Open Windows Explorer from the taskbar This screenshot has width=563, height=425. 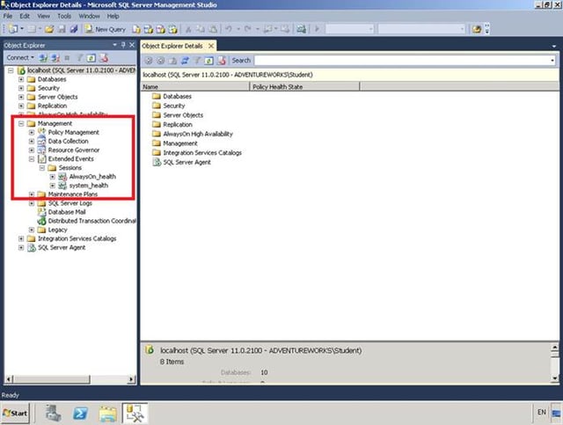(107, 414)
